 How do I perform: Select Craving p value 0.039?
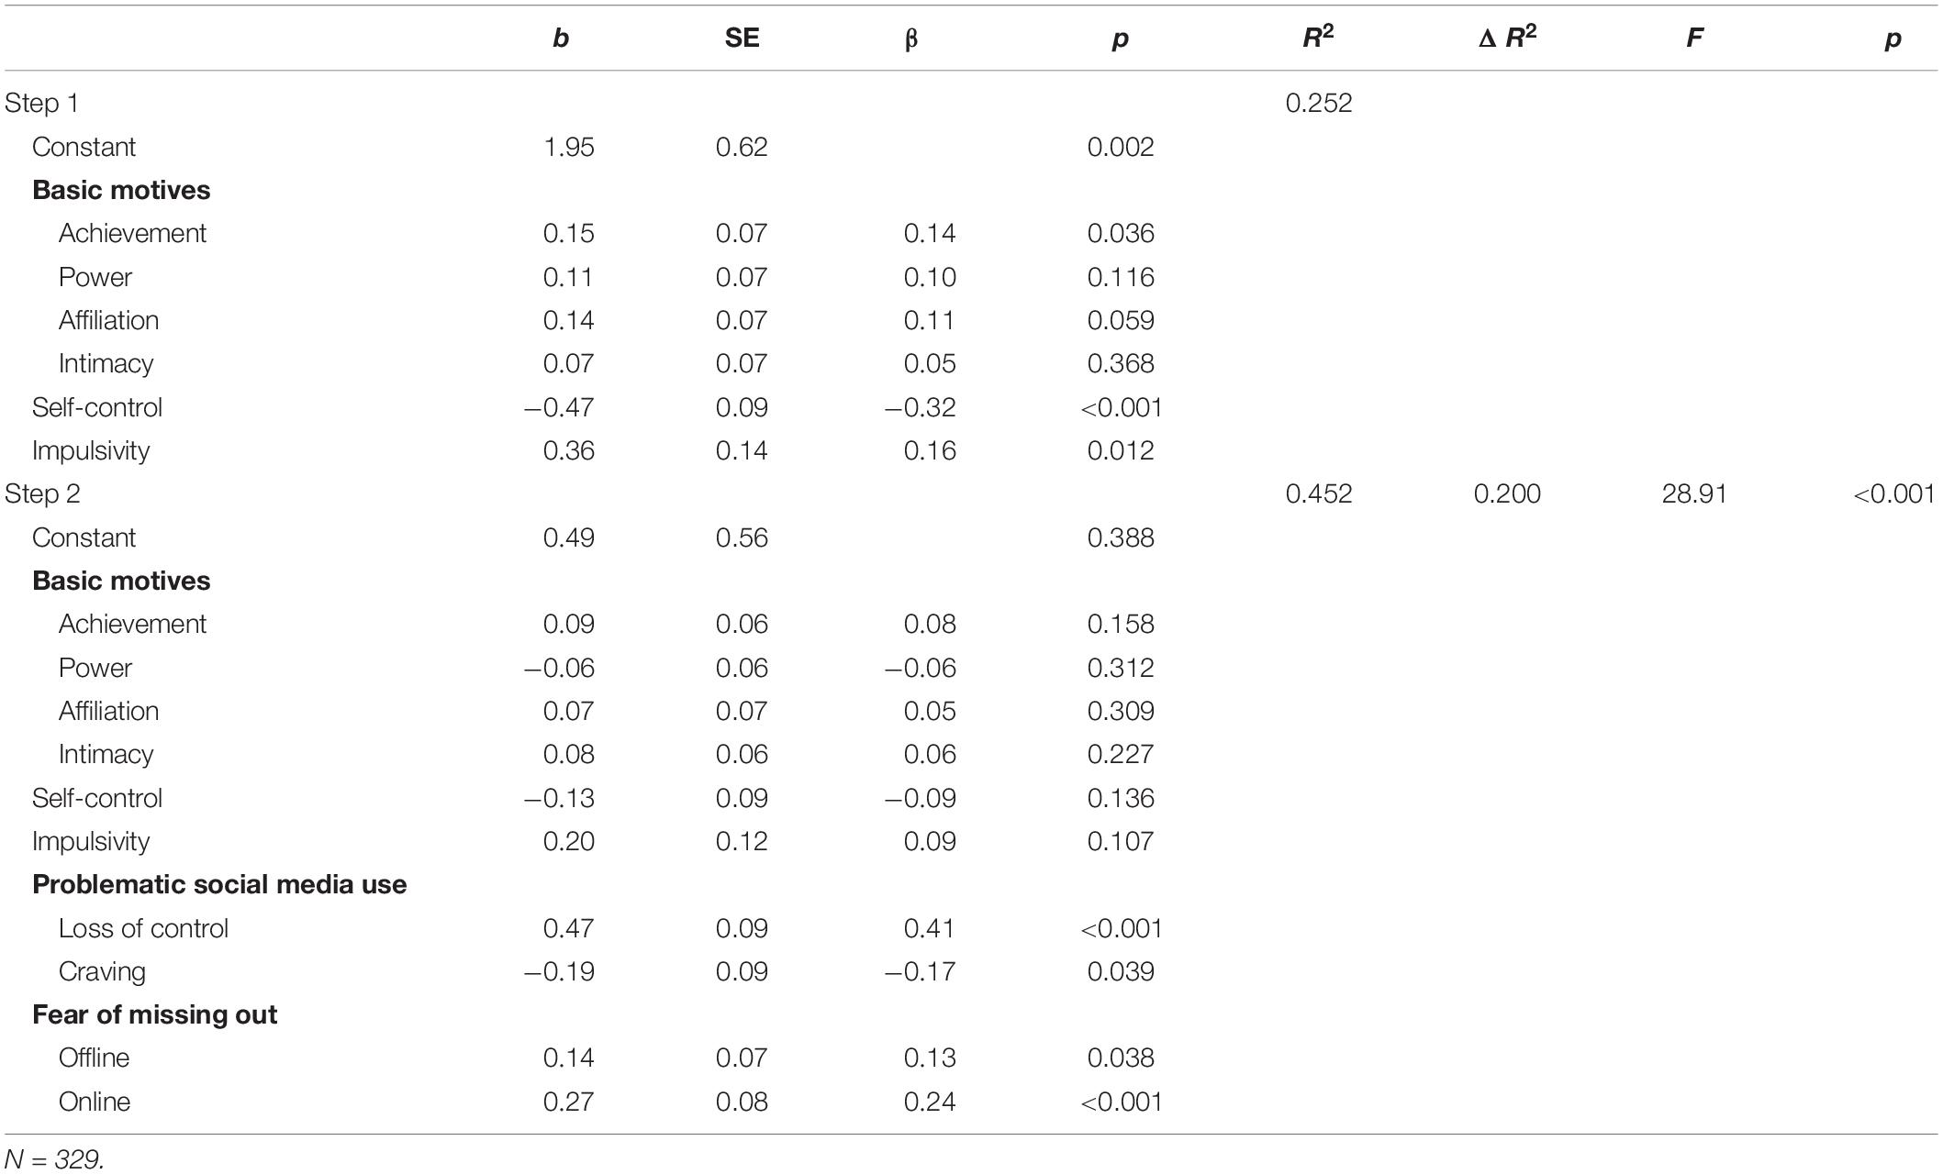(x=1121, y=971)
